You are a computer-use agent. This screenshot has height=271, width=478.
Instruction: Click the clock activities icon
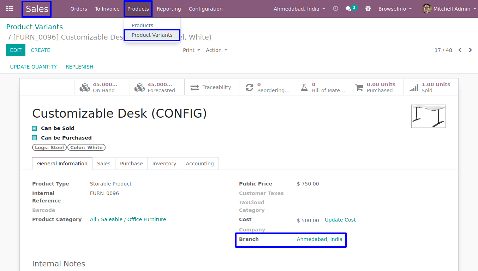335,9
